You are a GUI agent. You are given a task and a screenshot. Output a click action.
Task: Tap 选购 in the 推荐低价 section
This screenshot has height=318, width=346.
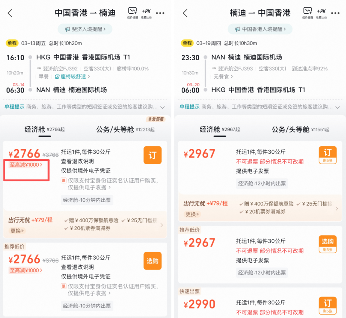(152, 260)
